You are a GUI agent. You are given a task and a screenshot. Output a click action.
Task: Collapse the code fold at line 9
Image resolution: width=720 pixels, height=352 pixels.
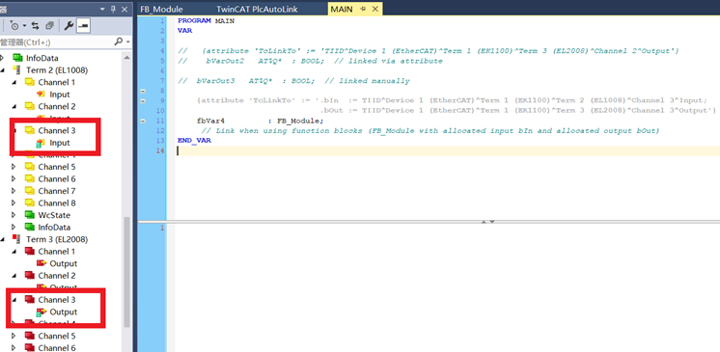point(143,101)
